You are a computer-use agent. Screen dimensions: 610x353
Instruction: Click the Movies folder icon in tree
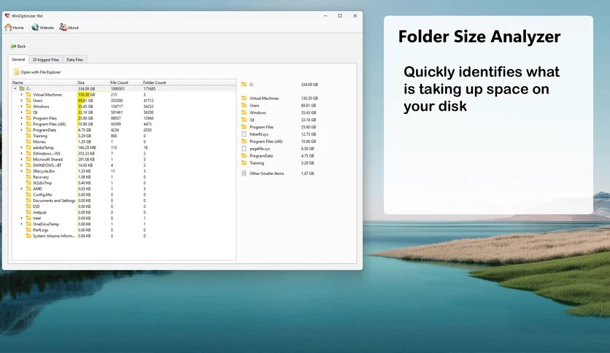(x=28, y=141)
